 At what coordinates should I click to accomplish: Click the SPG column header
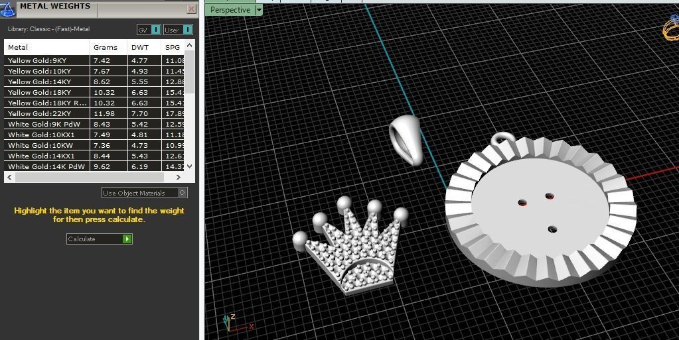tap(173, 47)
